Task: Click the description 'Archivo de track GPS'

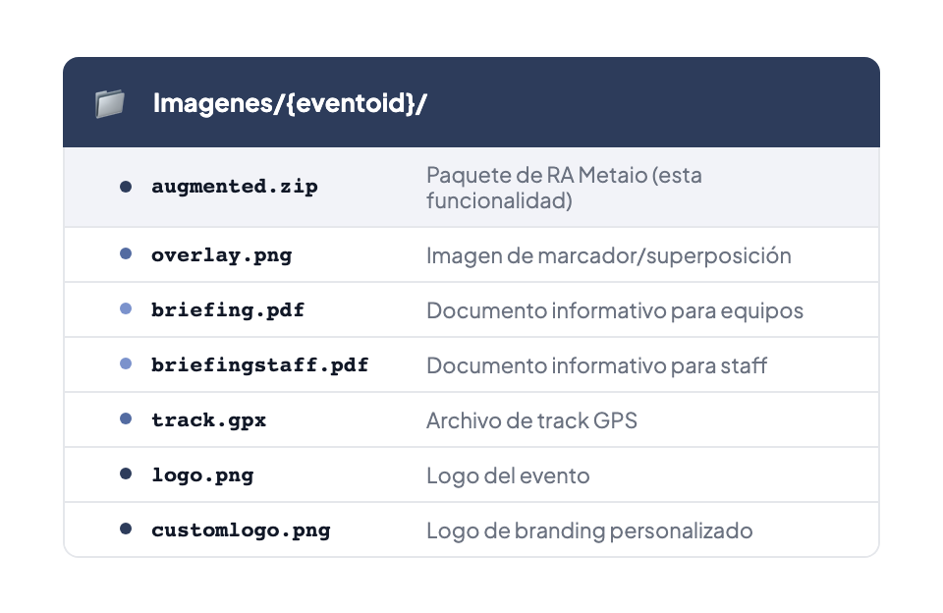Action: coord(531,419)
